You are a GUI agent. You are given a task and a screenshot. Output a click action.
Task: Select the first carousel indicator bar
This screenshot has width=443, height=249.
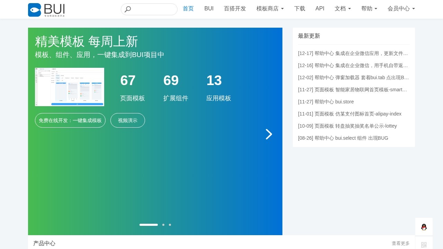[x=148, y=225]
